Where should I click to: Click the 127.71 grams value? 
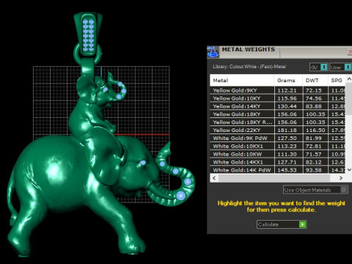click(287, 162)
